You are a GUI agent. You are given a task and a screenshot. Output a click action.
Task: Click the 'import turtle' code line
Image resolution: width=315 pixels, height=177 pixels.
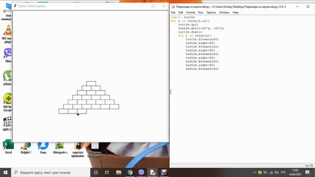183,17
